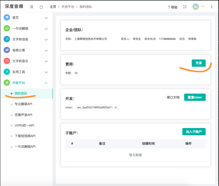
Task: Expand the 文字转音乐 menu chevron
Action: (x=46, y=61)
